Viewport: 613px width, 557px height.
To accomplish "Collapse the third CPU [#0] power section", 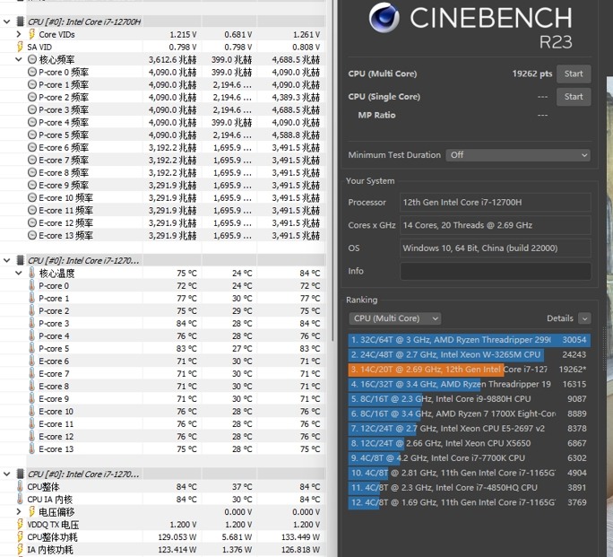I will 7,474.
